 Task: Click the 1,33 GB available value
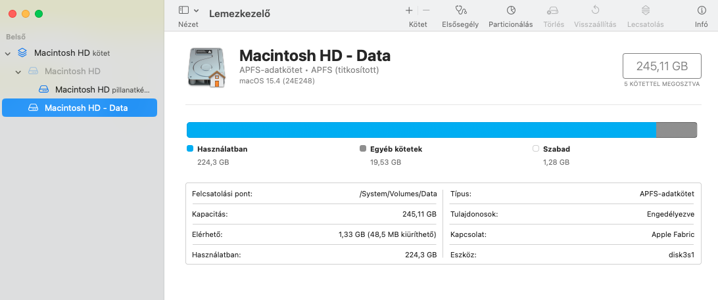(x=387, y=234)
